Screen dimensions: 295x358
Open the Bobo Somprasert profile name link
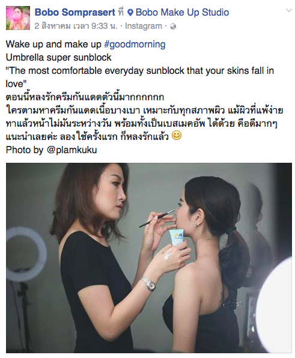[x=75, y=12]
